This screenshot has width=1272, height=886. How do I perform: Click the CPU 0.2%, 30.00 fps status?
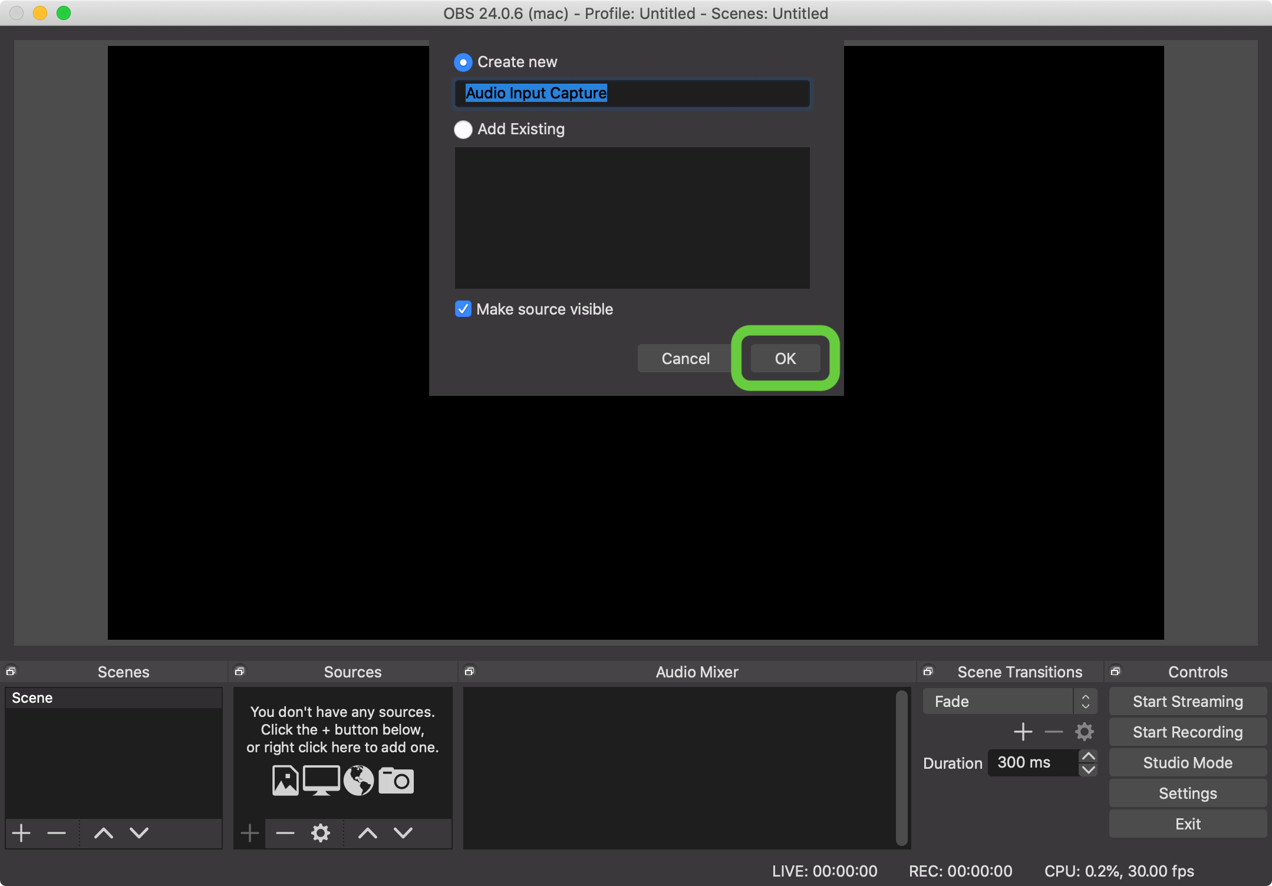click(1119, 871)
